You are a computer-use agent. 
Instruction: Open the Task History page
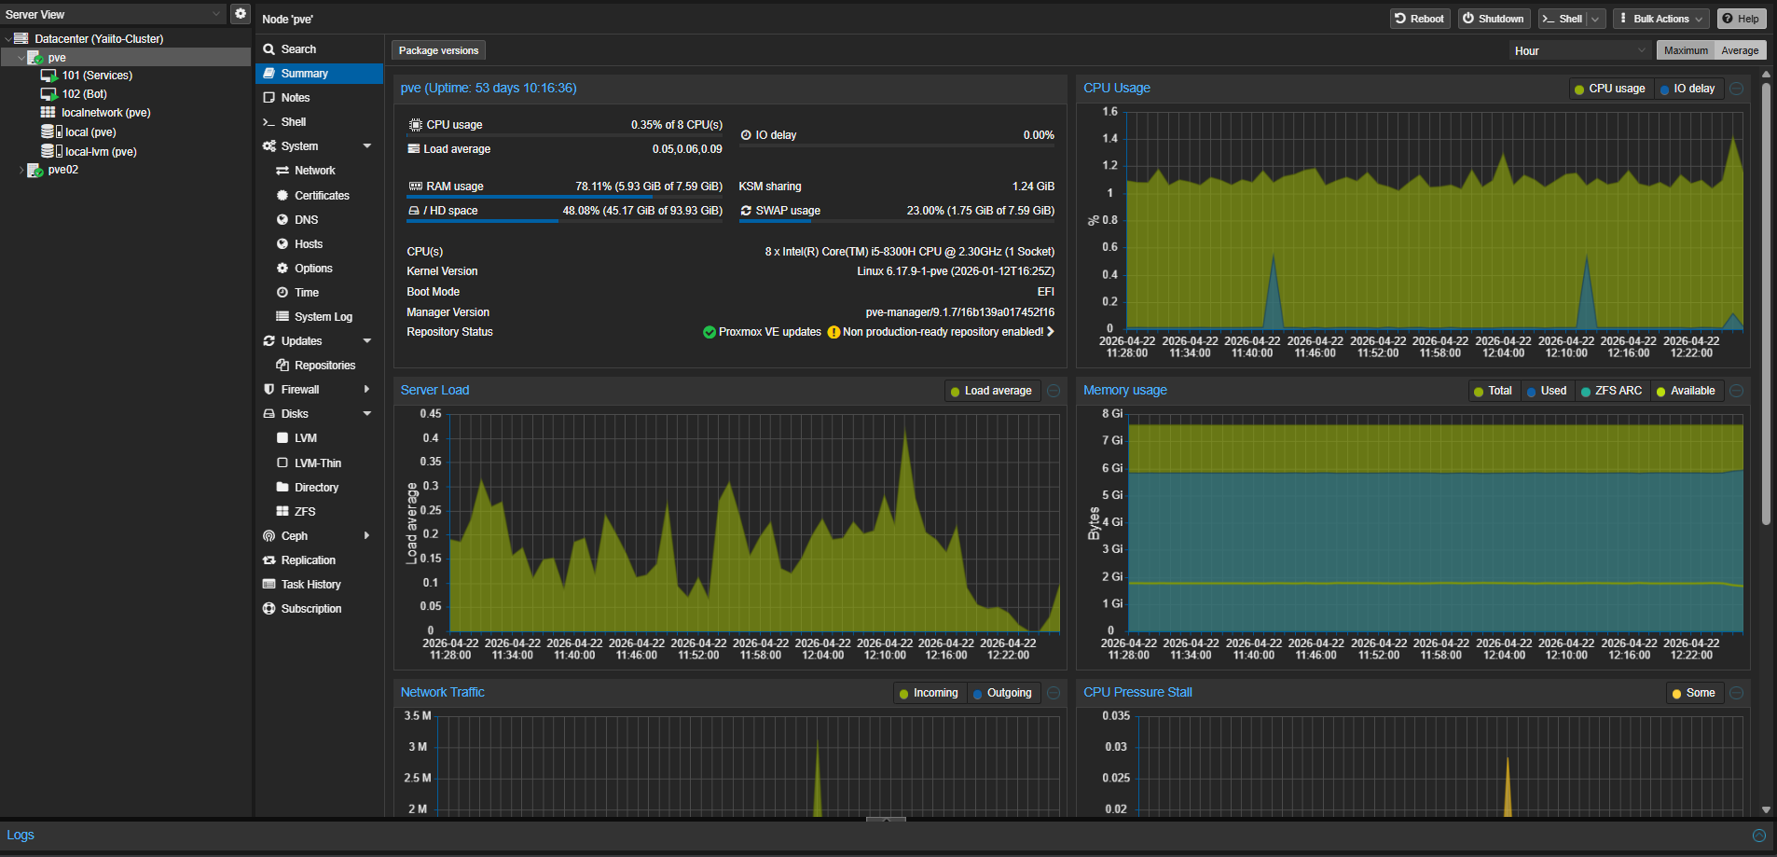pyautogui.click(x=310, y=585)
